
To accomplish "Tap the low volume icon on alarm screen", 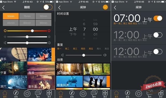I will 62,55.
